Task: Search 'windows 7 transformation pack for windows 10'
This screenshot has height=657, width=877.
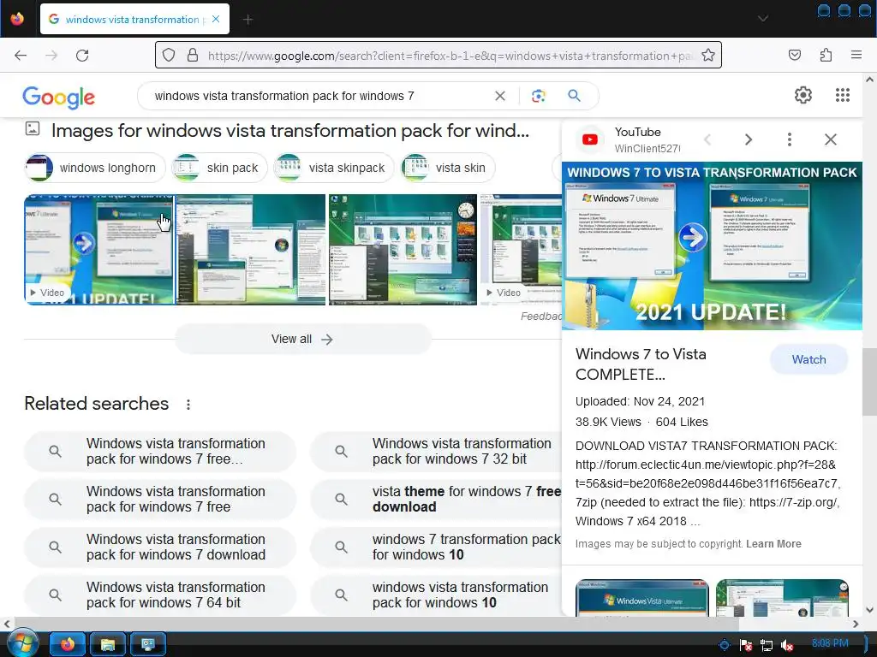Action: [x=436, y=547]
